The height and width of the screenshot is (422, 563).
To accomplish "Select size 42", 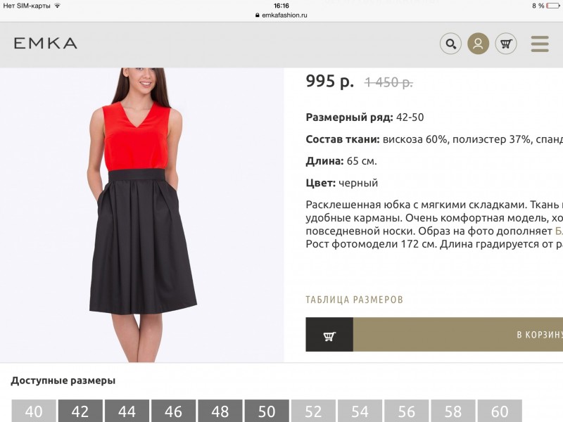I will pos(80,411).
